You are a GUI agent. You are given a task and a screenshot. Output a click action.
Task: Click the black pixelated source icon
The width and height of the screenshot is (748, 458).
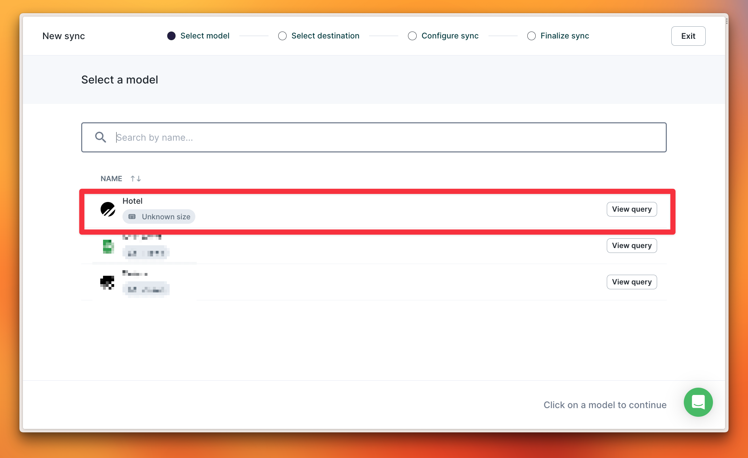pyautogui.click(x=107, y=282)
